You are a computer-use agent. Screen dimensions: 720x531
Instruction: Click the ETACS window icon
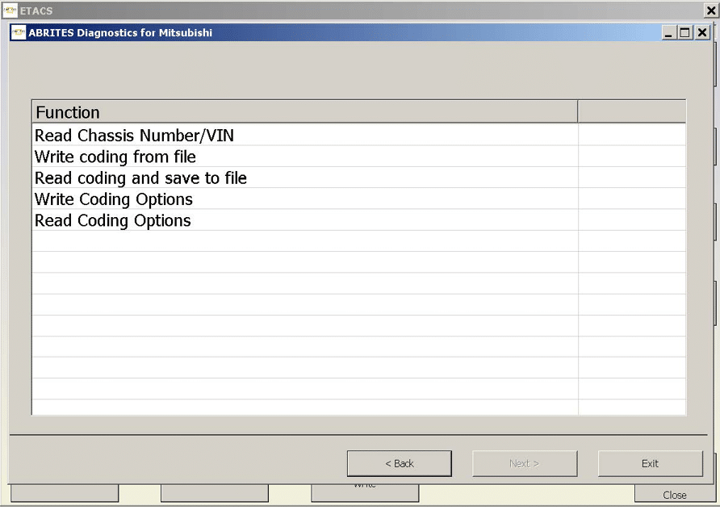(9, 10)
